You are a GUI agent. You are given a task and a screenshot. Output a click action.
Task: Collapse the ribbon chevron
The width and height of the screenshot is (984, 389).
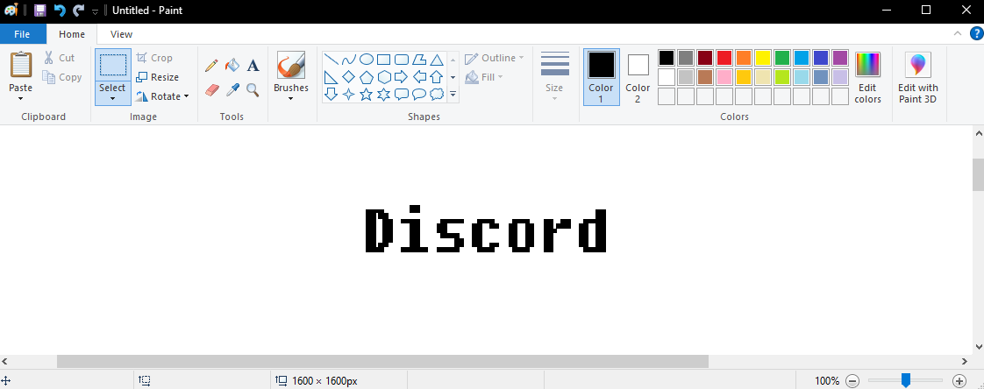pos(958,34)
